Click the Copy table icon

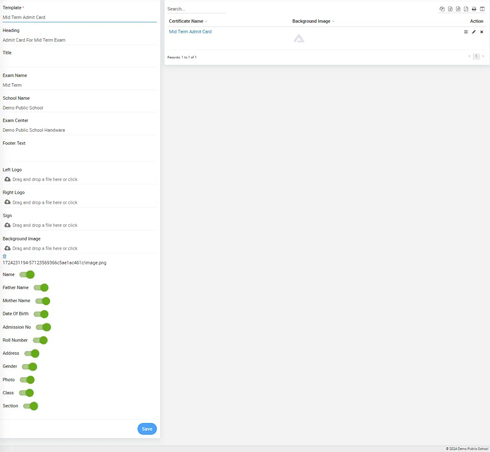click(x=442, y=9)
